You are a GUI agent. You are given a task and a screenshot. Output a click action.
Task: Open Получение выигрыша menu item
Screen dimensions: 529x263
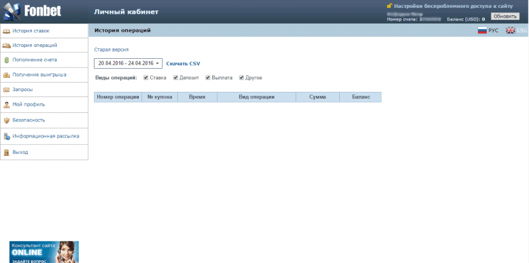point(44,75)
